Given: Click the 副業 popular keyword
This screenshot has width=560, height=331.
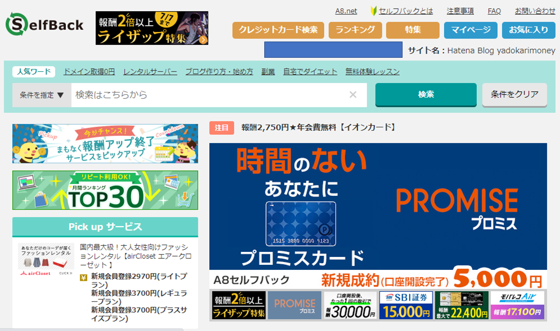Looking at the screenshot, I should [x=268, y=72].
